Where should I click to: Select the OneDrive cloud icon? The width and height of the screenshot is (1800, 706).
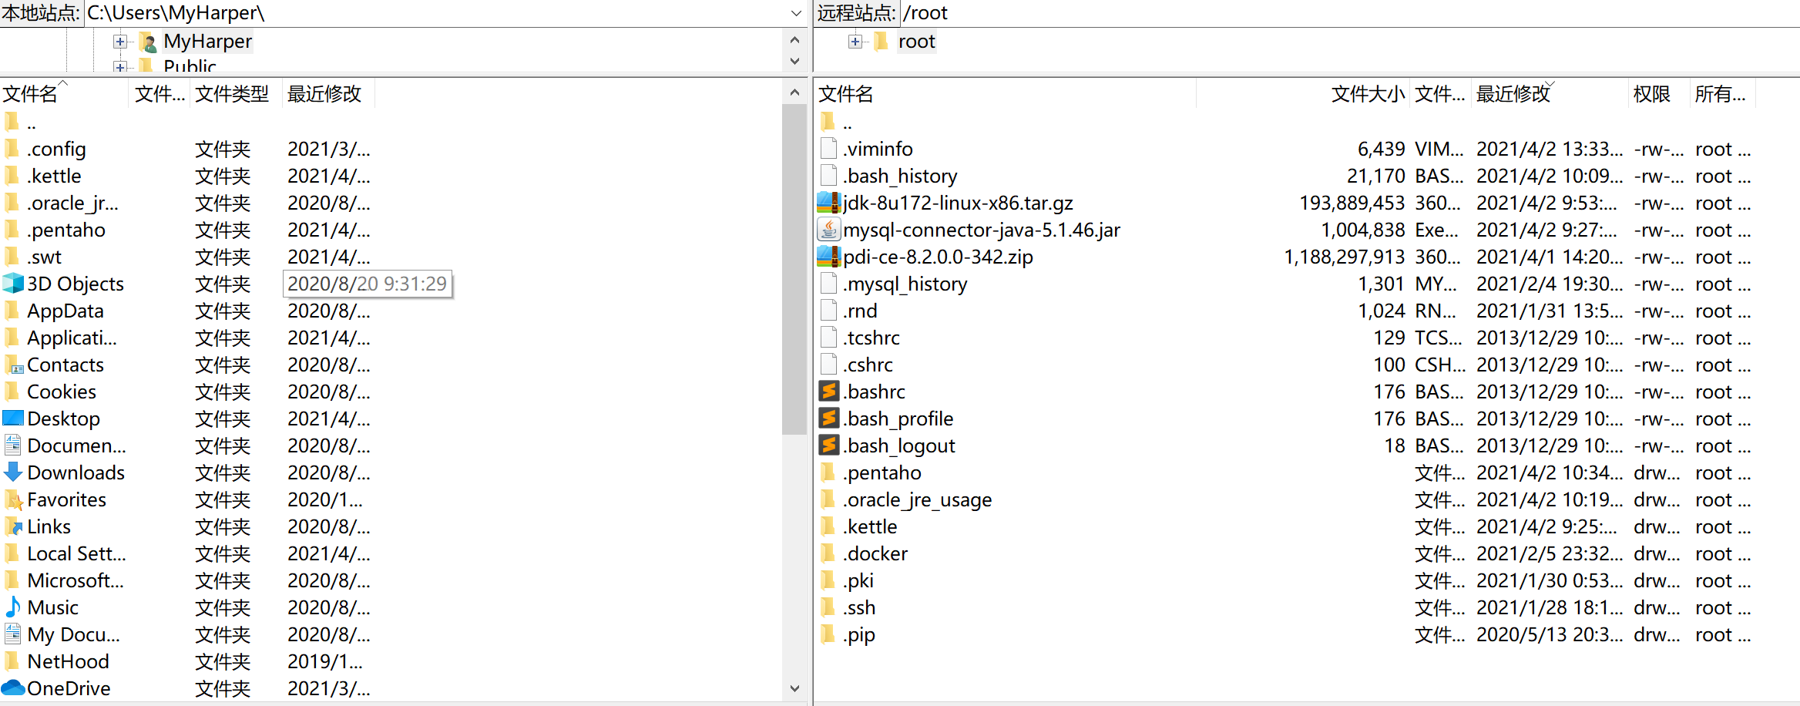pyautogui.click(x=13, y=688)
